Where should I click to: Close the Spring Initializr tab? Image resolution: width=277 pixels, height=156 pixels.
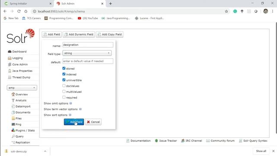(x=50, y=3)
